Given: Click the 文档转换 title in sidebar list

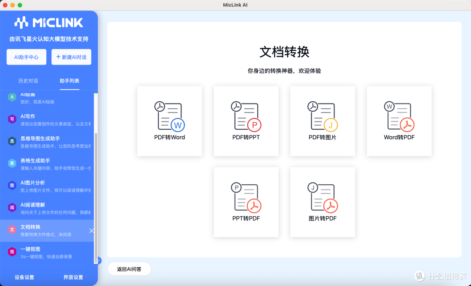Looking at the screenshot, I should 31,227.
